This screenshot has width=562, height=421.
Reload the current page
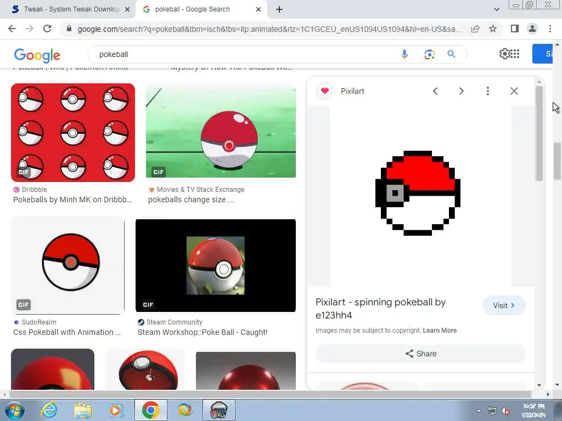pyautogui.click(x=47, y=29)
